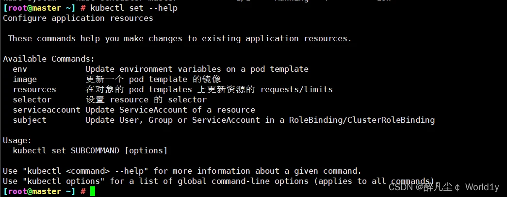Click the green terminal cursor block
This screenshot has width=507, height=197.
pos(93,192)
